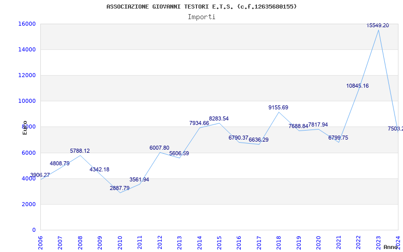Click the Euro y-axis title
The height and width of the screenshot is (252, 403).
pyautogui.click(x=25, y=128)
